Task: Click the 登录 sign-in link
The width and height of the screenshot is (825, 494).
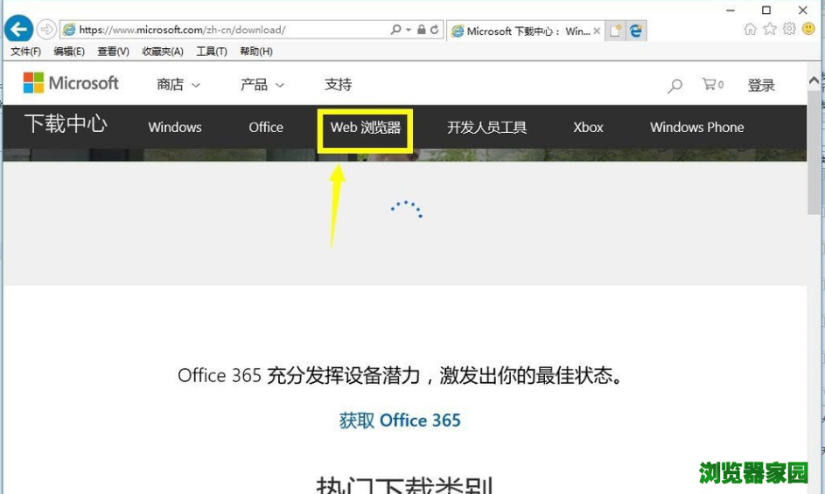Action: pyautogui.click(x=761, y=85)
